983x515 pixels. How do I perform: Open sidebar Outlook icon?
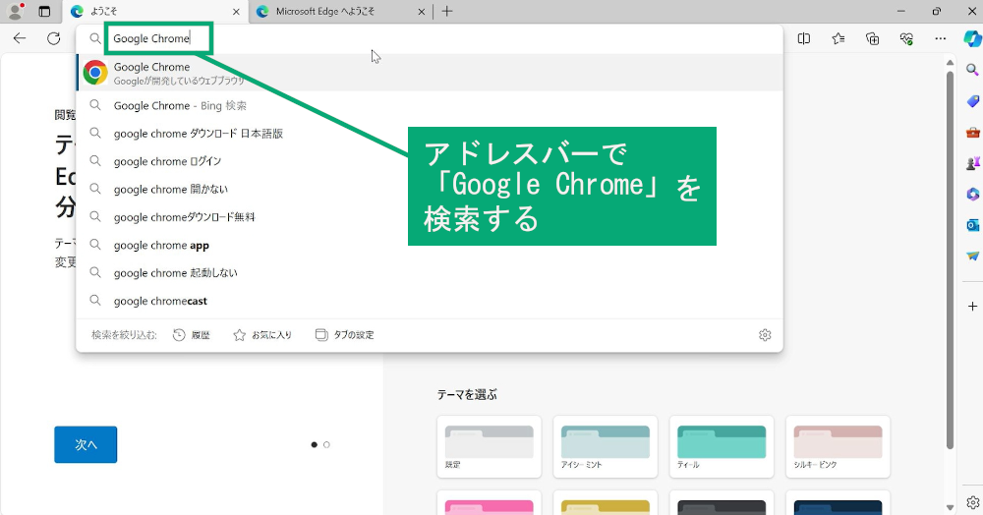[x=972, y=225]
